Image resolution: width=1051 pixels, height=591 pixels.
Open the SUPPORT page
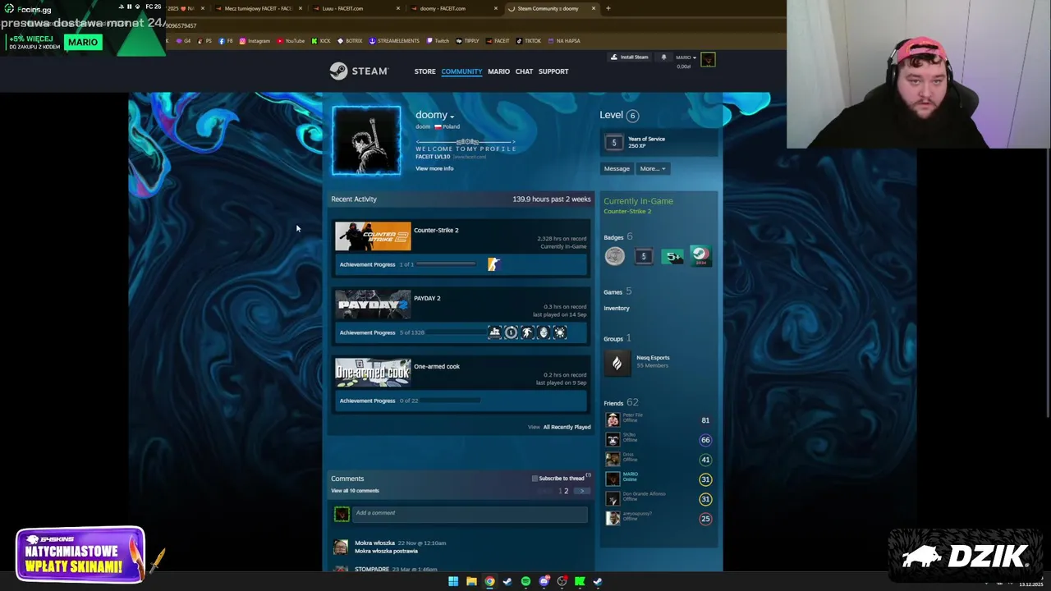(553, 71)
